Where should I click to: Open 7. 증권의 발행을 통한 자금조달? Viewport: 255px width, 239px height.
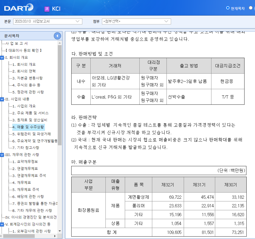click(35, 204)
